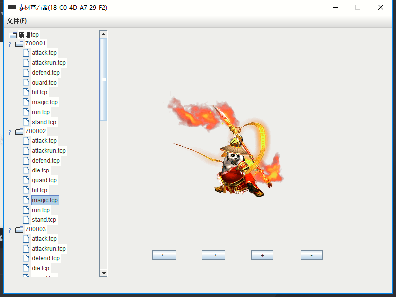Screen dimensions: 396x297
Task: Toggle the 700003 folder expand handle
Action: (x=9, y=230)
